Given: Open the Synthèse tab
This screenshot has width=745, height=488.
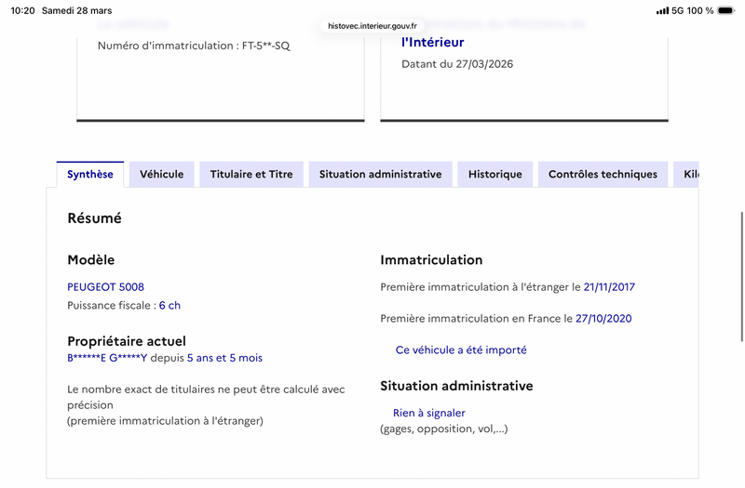Looking at the screenshot, I should pyautogui.click(x=90, y=174).
